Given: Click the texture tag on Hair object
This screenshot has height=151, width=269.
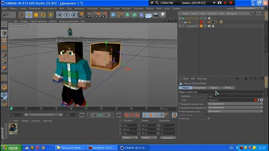Looking at the screenshot, I should 213,22.
